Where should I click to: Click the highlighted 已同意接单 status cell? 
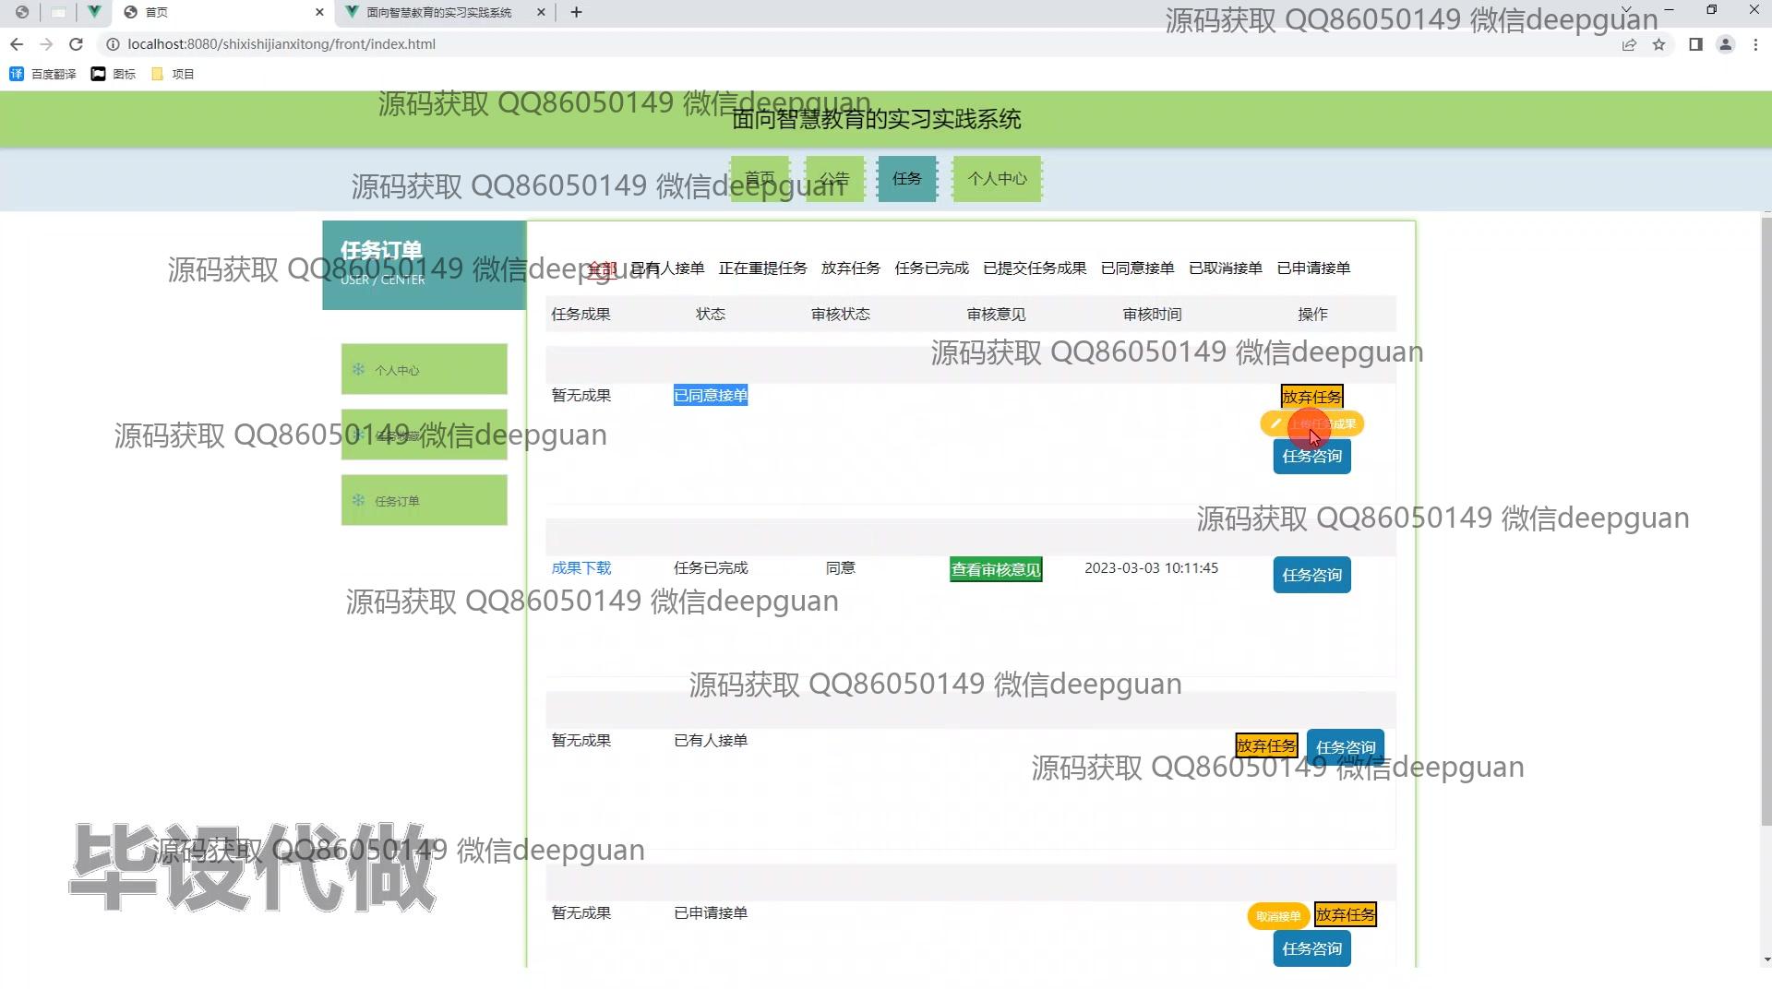711,396
